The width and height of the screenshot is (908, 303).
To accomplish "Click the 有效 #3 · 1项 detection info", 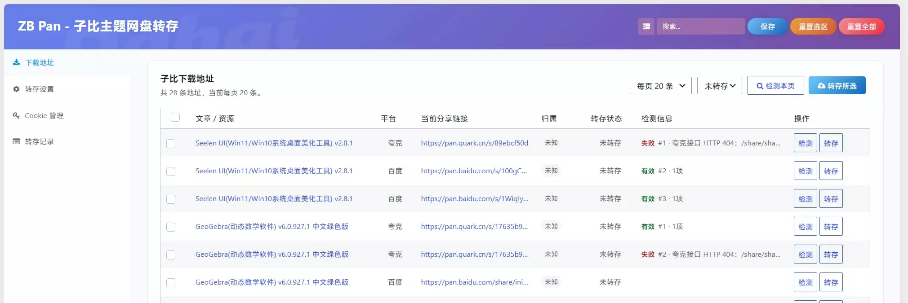I will [x=662, y=198].
